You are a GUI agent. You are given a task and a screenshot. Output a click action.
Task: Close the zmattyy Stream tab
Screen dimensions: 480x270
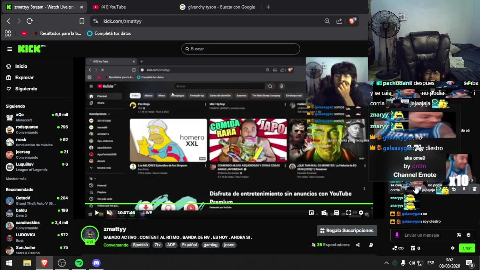81,7
